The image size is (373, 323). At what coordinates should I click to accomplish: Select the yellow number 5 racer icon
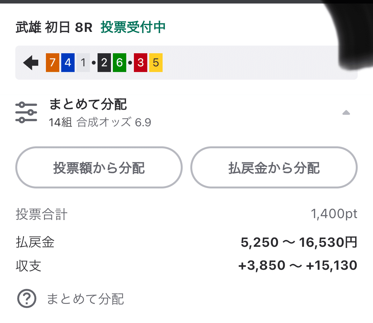click(156, 62)
